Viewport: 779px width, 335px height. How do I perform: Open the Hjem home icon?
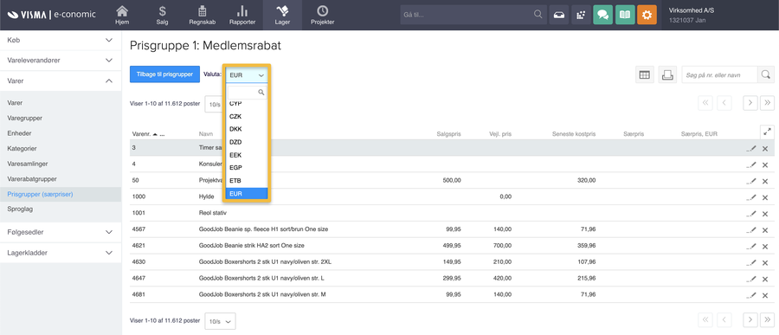pos(121,15)
